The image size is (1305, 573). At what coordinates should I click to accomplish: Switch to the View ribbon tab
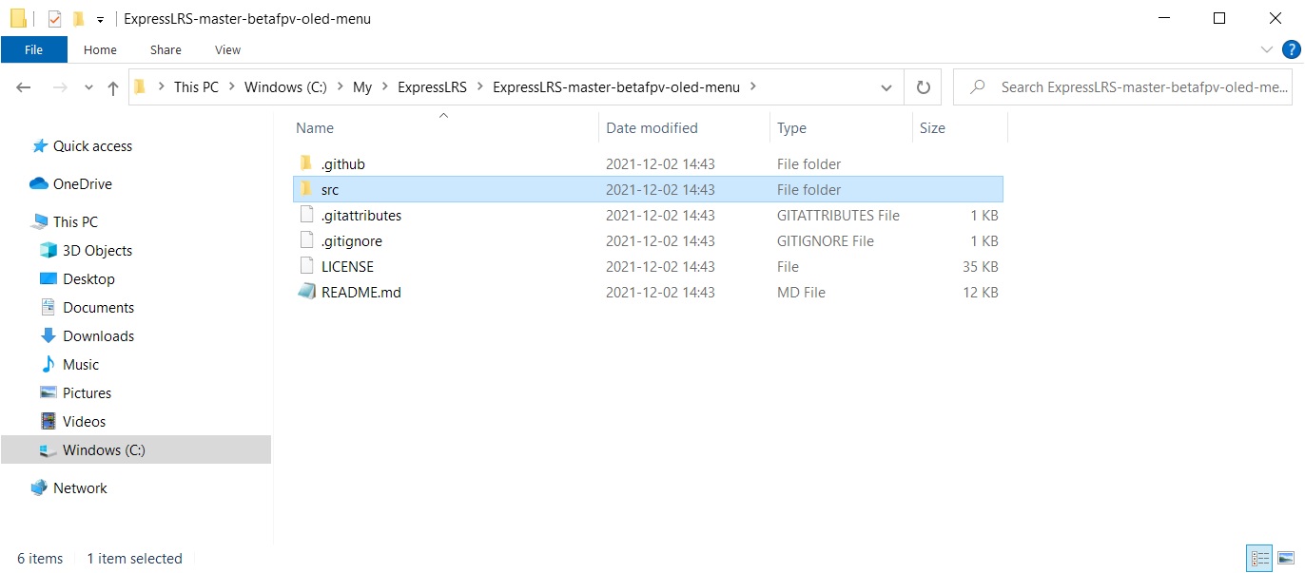click(228, 49)
